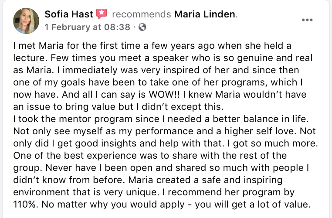
Task: Visit the Maria Linden page link
Action: (205, 14)
